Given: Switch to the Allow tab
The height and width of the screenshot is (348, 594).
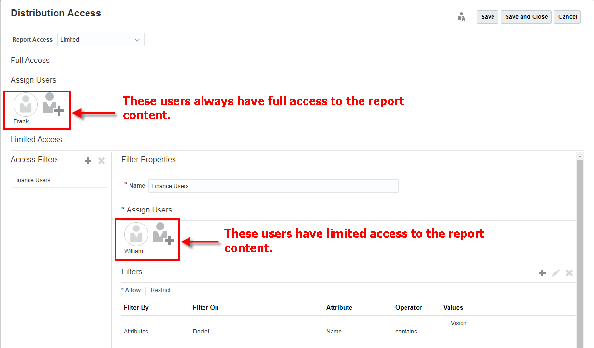Looking at the screenshot, I should (132, 290).
